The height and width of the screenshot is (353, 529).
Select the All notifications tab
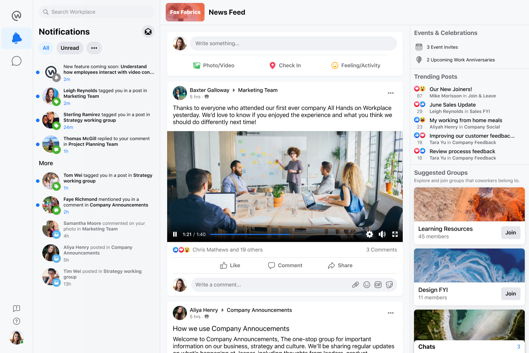(x=46, y=48)
